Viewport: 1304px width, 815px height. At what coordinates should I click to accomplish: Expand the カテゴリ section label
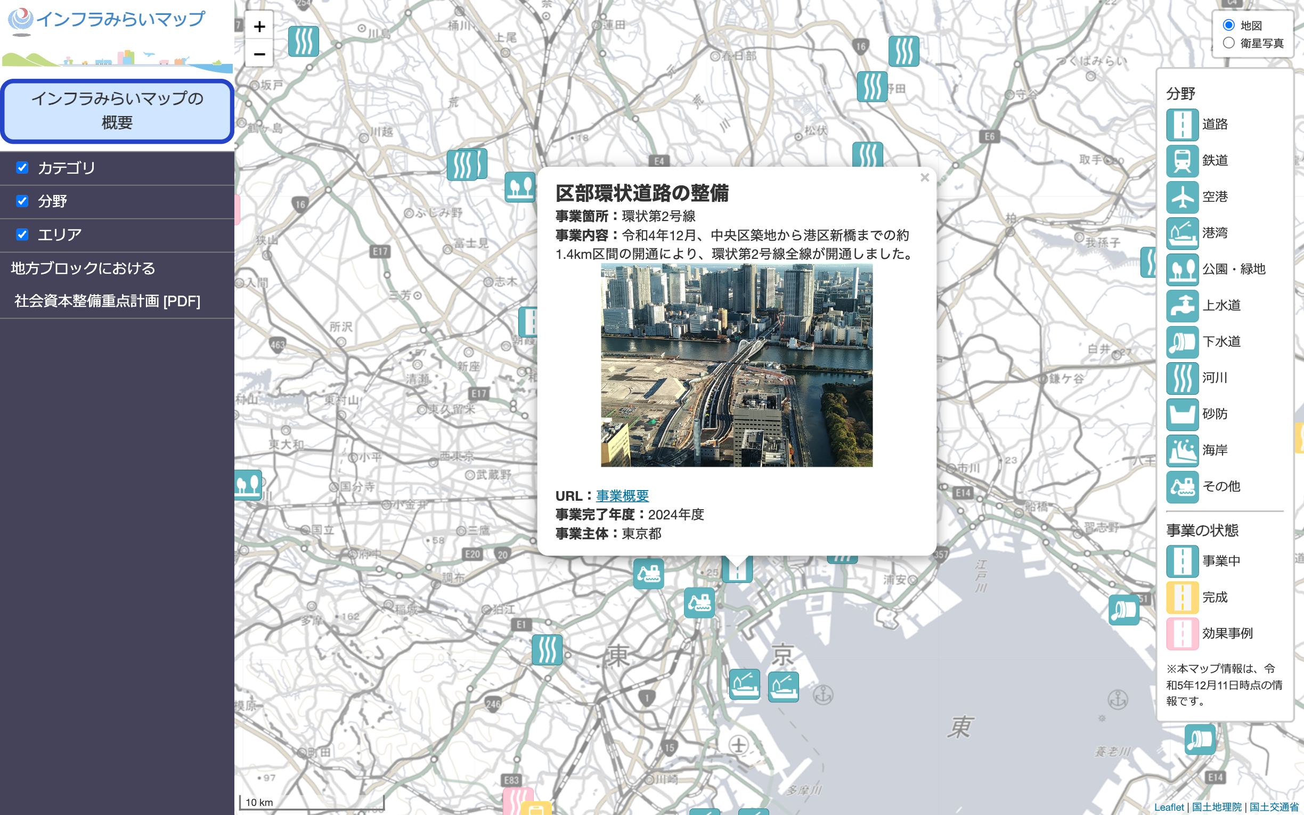[x=66, y=168]
